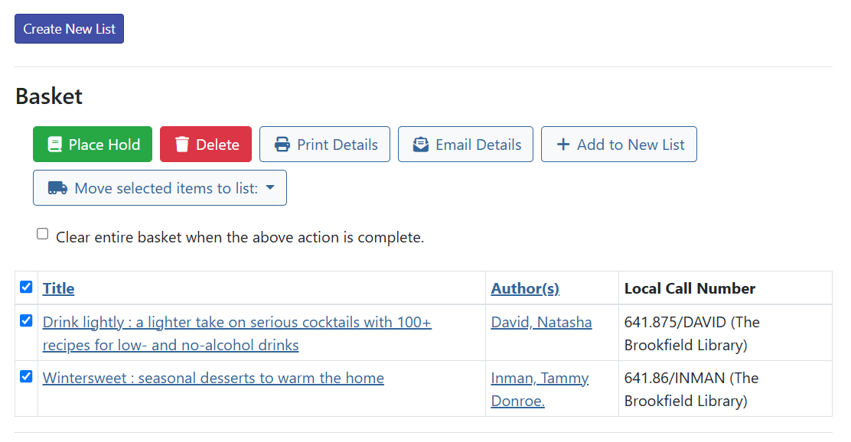Uncheck the Drink lightly row checkbox
Screen dimensions: 851x442
tap(26, 320)
